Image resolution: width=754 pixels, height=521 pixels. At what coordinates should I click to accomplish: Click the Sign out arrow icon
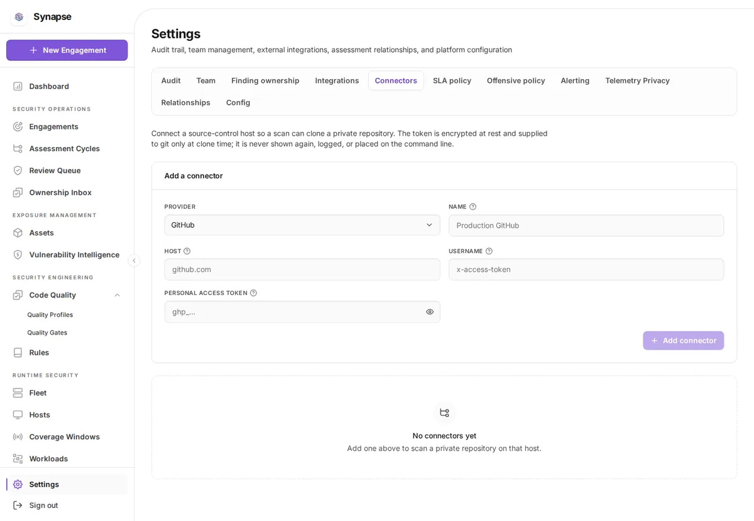click(18, 505)
